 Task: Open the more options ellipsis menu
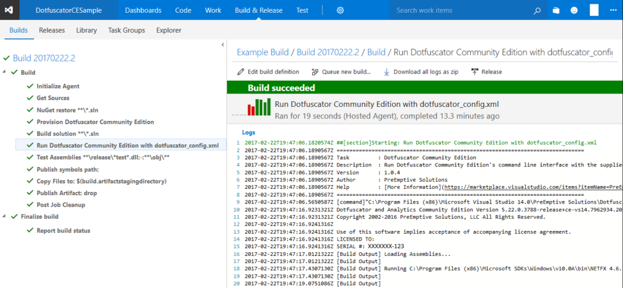(x=613, y=10)
